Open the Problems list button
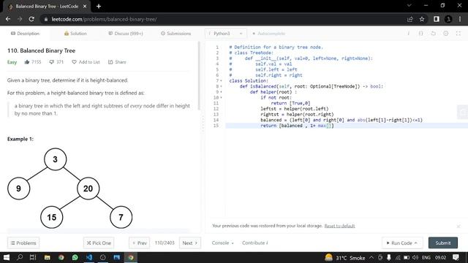The image size is (468, 263). tap(23, 243)
